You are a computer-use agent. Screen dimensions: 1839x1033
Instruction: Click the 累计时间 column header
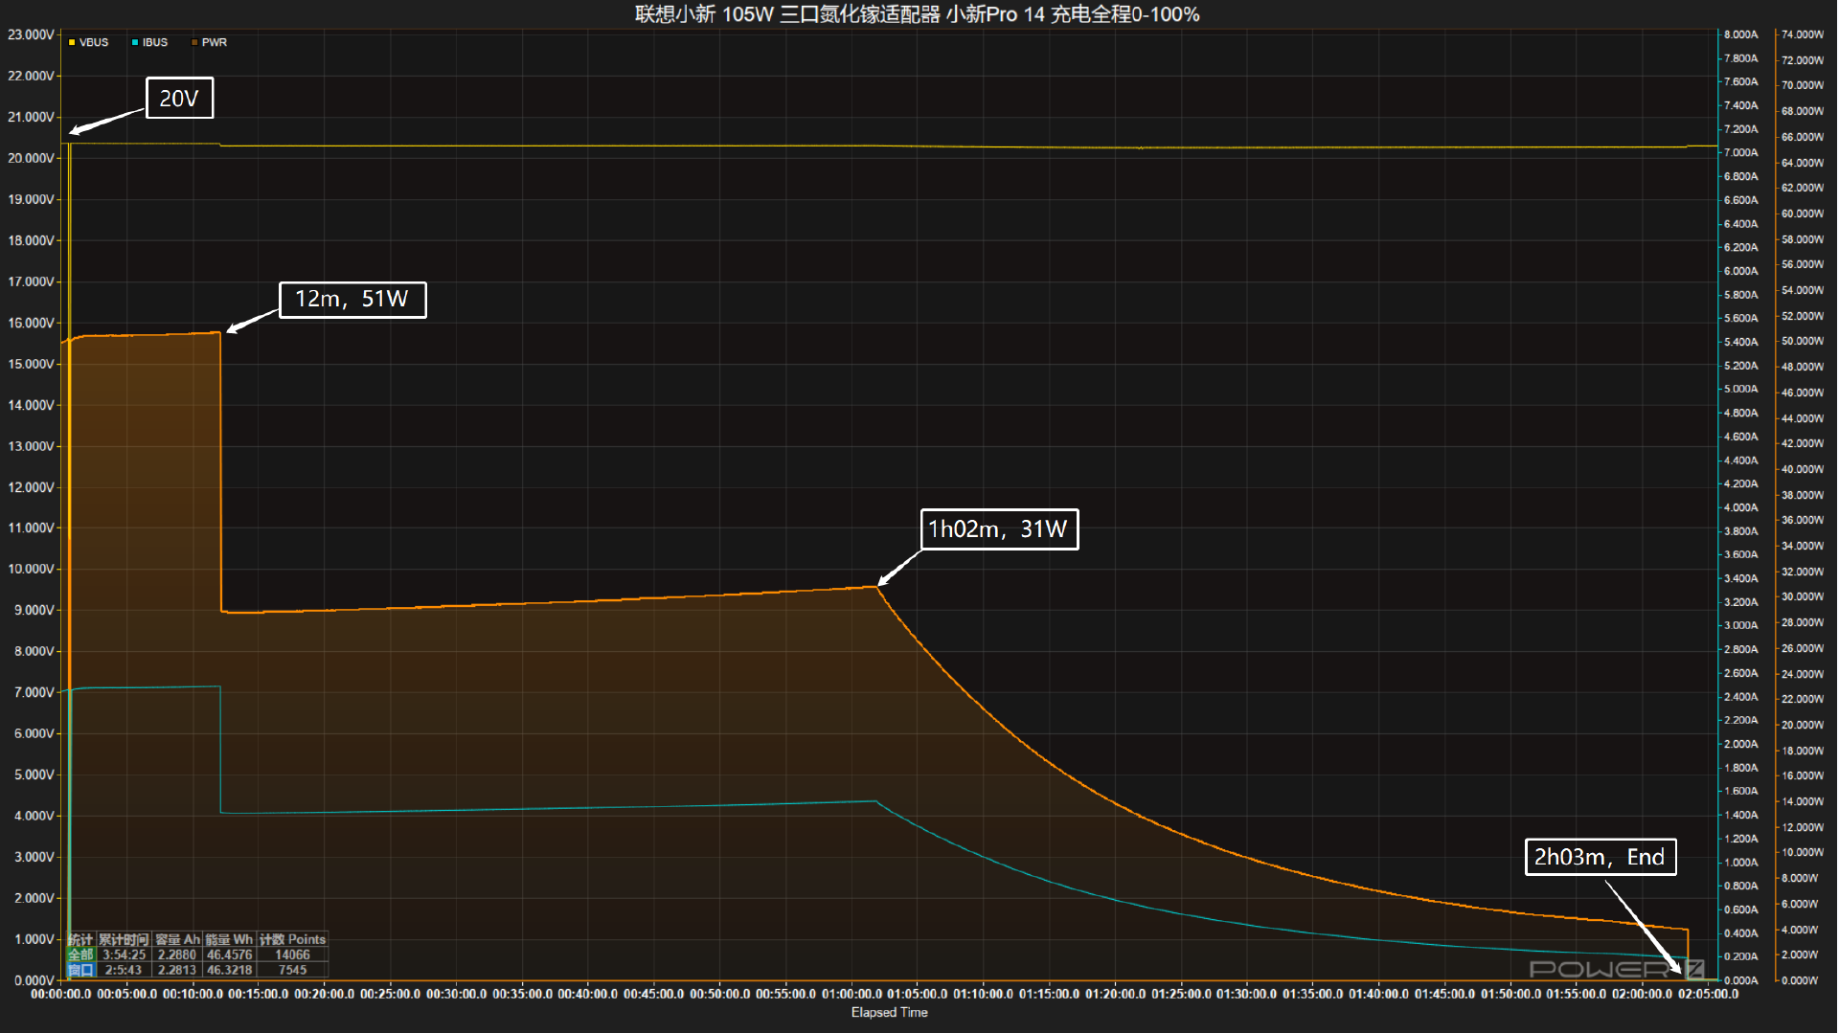tap(124, 939)
